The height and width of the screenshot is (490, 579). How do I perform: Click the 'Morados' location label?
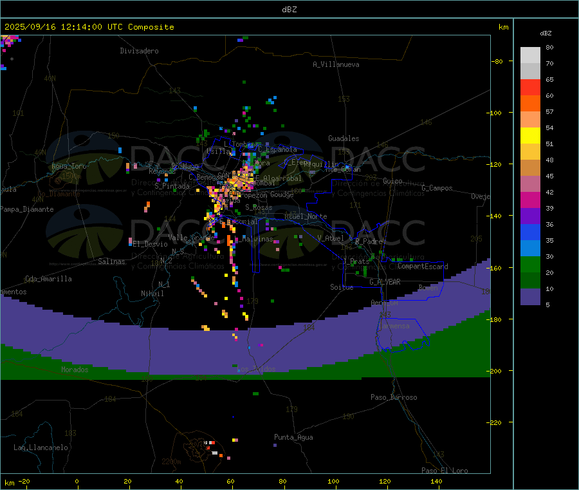coord(75,370)
